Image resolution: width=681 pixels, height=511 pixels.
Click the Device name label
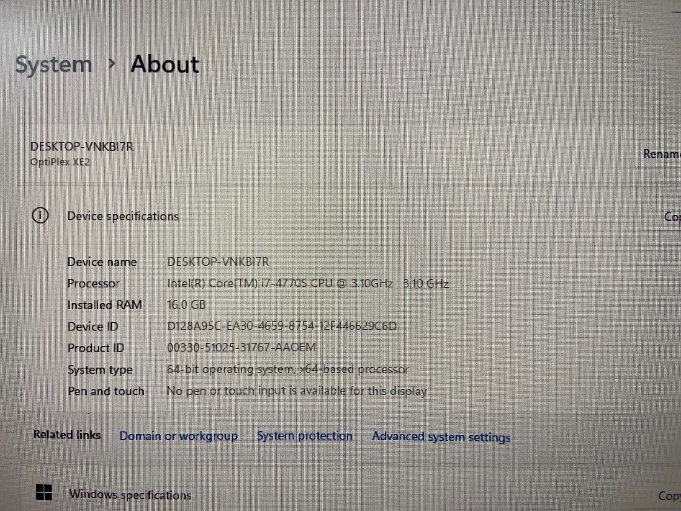click(102, 262)
